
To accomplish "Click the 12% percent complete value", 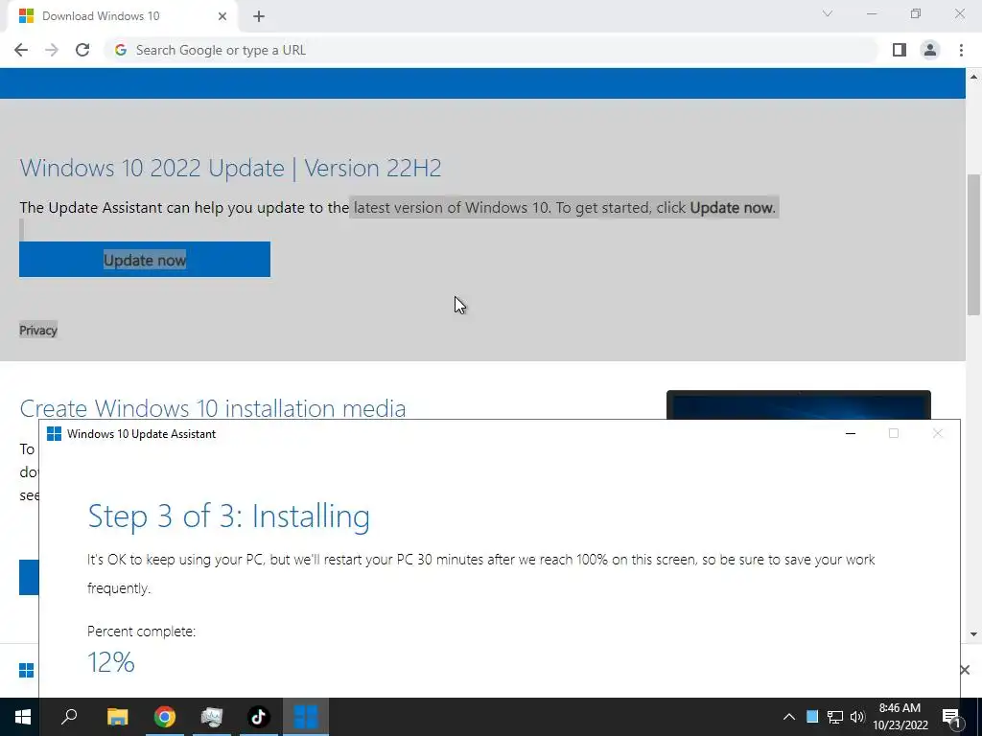I will pos(111,662).
